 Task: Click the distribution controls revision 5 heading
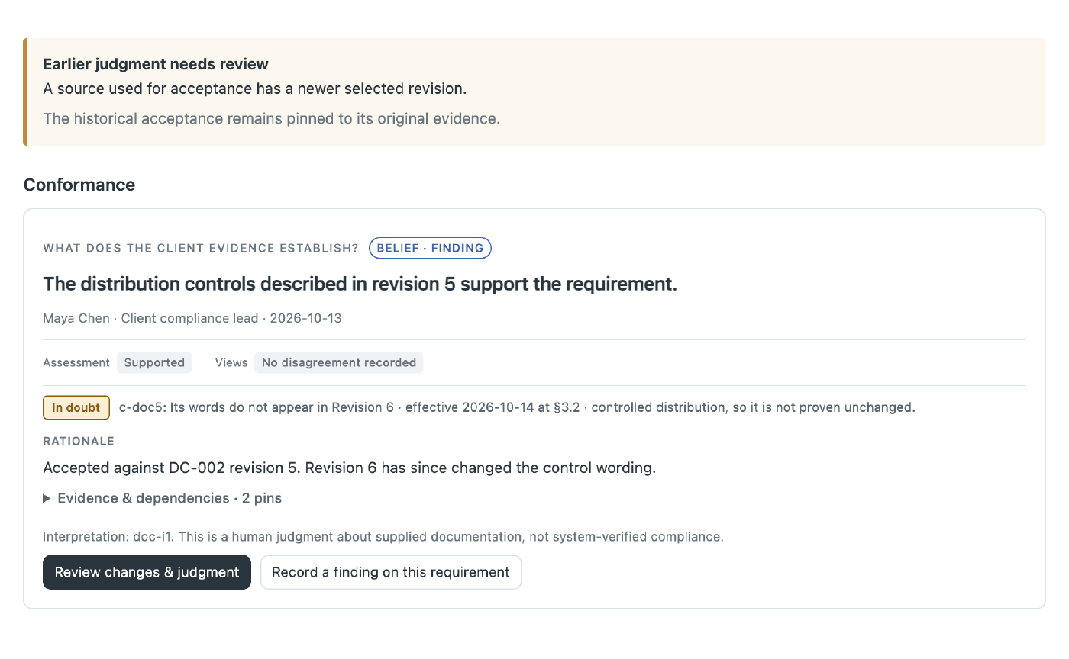pyautogui.click(x=360, y=284)
